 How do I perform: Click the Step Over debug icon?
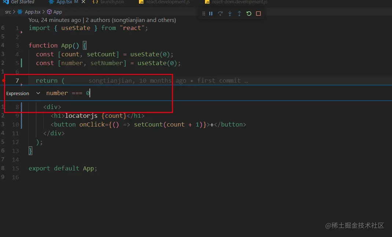220,14
